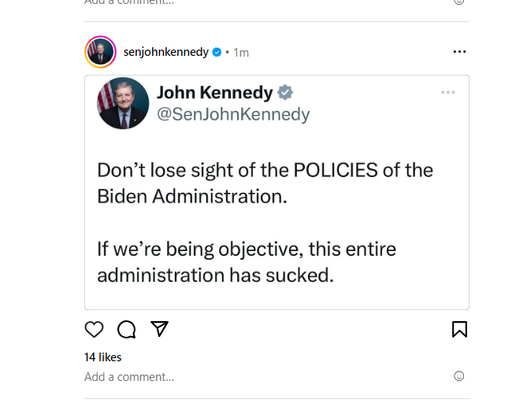Focus the Add a comment field below post

click(x=129, y=377)
